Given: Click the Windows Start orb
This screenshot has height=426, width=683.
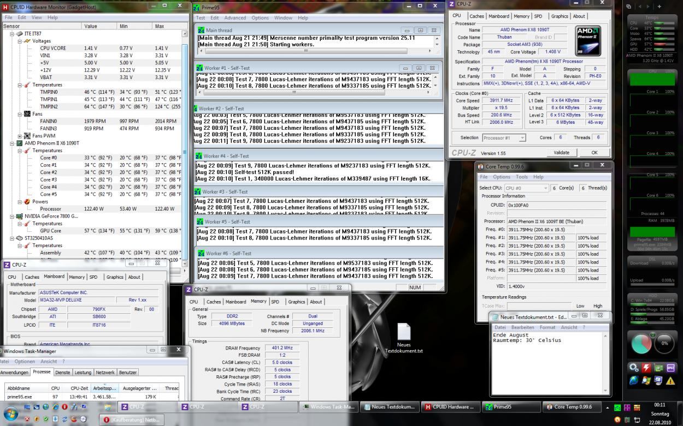Looking at the screenshot, I should [11, 413].
